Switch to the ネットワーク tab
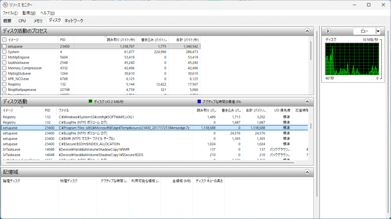This screenshot has width=391, height=219. [x=73, y=21]
